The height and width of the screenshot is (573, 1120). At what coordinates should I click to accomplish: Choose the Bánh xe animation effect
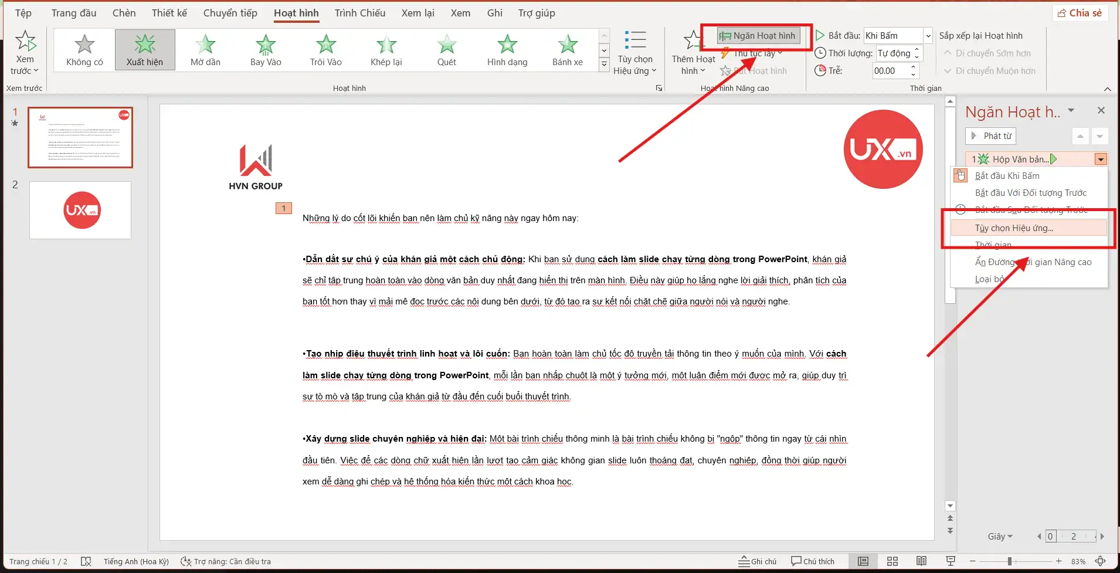pyautogui.click(x=567, y=50)
